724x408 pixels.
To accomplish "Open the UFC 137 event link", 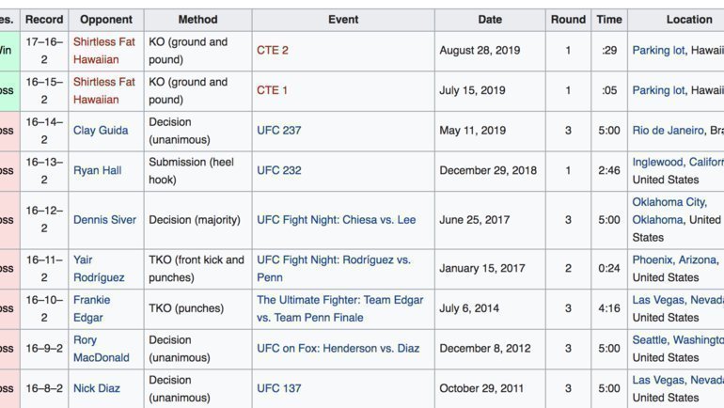I will pyautogui.click(x=279, y=388).
